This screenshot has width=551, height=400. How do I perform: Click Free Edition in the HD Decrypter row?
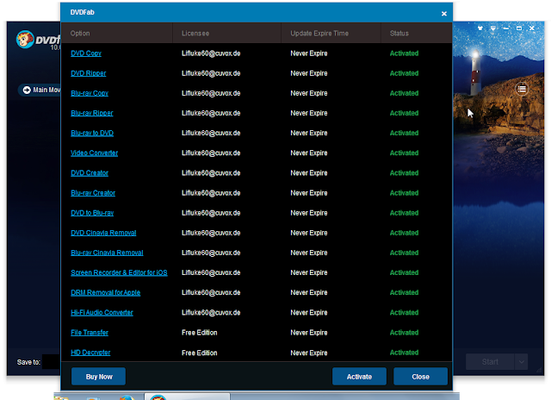click(x=199, y=353)
